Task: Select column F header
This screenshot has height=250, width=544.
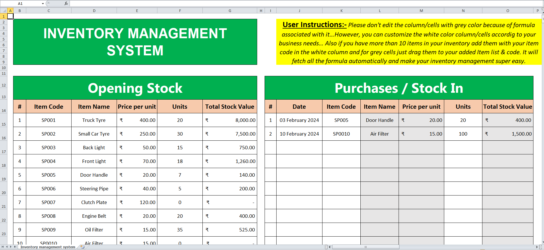Action: coord(180,11)
